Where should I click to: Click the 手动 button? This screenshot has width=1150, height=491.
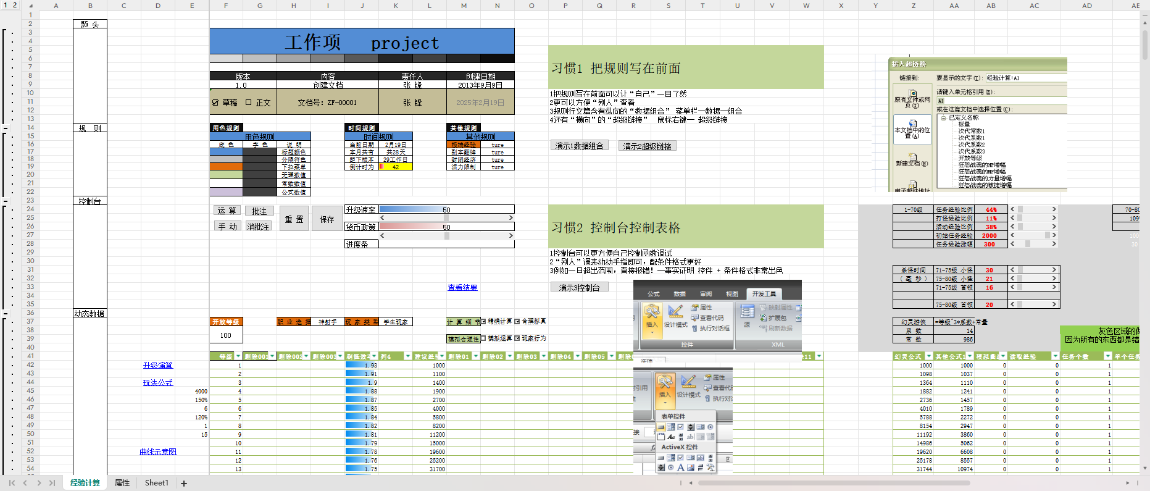(x=227, y=227)
